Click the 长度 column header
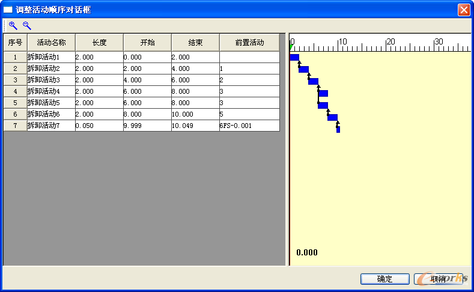 (99, 43)
